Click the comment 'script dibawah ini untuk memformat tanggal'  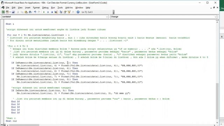41,88
